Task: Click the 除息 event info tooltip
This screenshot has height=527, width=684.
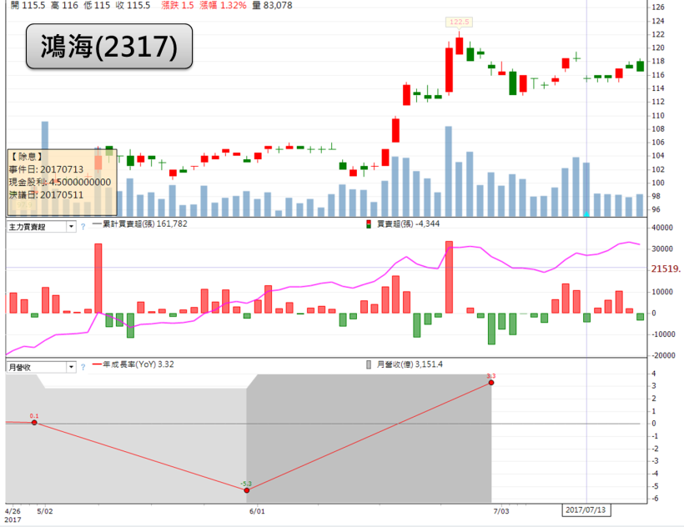Action: (x=62, y=183)
